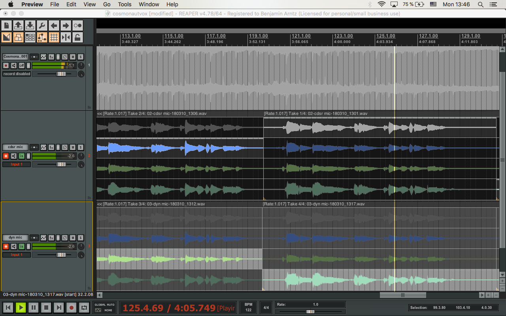Open the Edit menu
The height and width of the screenshot is (316, 506).
point(71,4)
